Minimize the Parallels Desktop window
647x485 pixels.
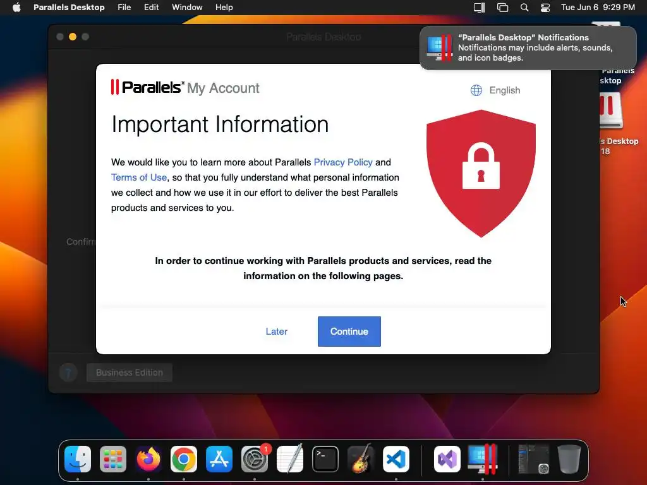(73, 37)
